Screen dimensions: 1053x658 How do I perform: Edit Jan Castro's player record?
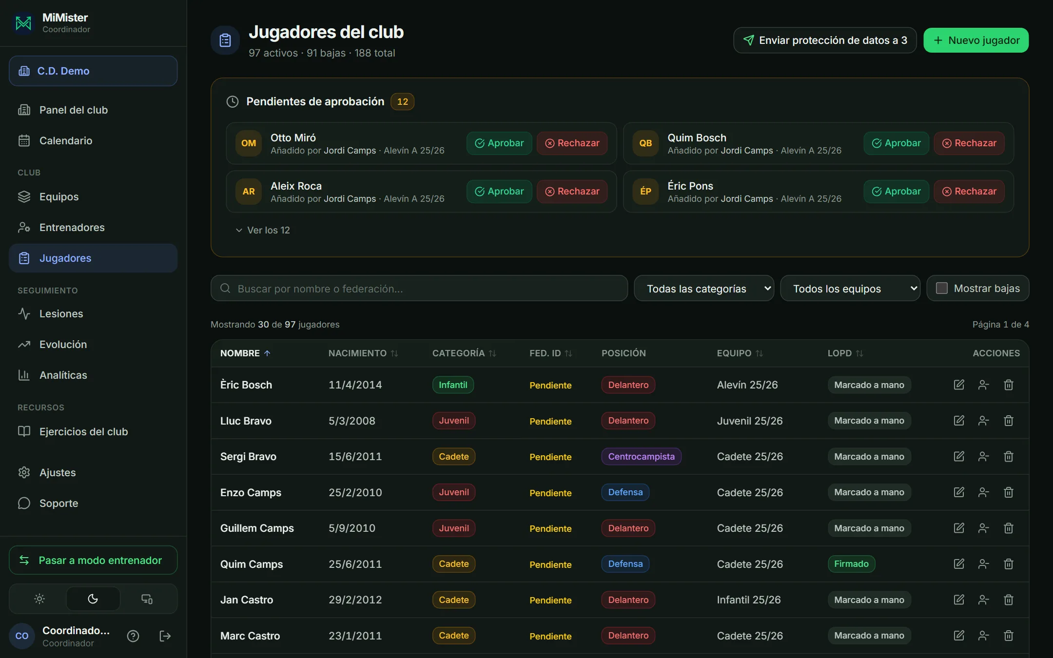coord(959,600)
